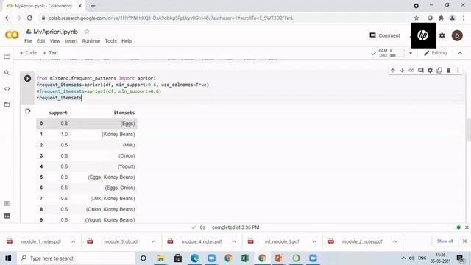Open the Comment button

[385, 35]
